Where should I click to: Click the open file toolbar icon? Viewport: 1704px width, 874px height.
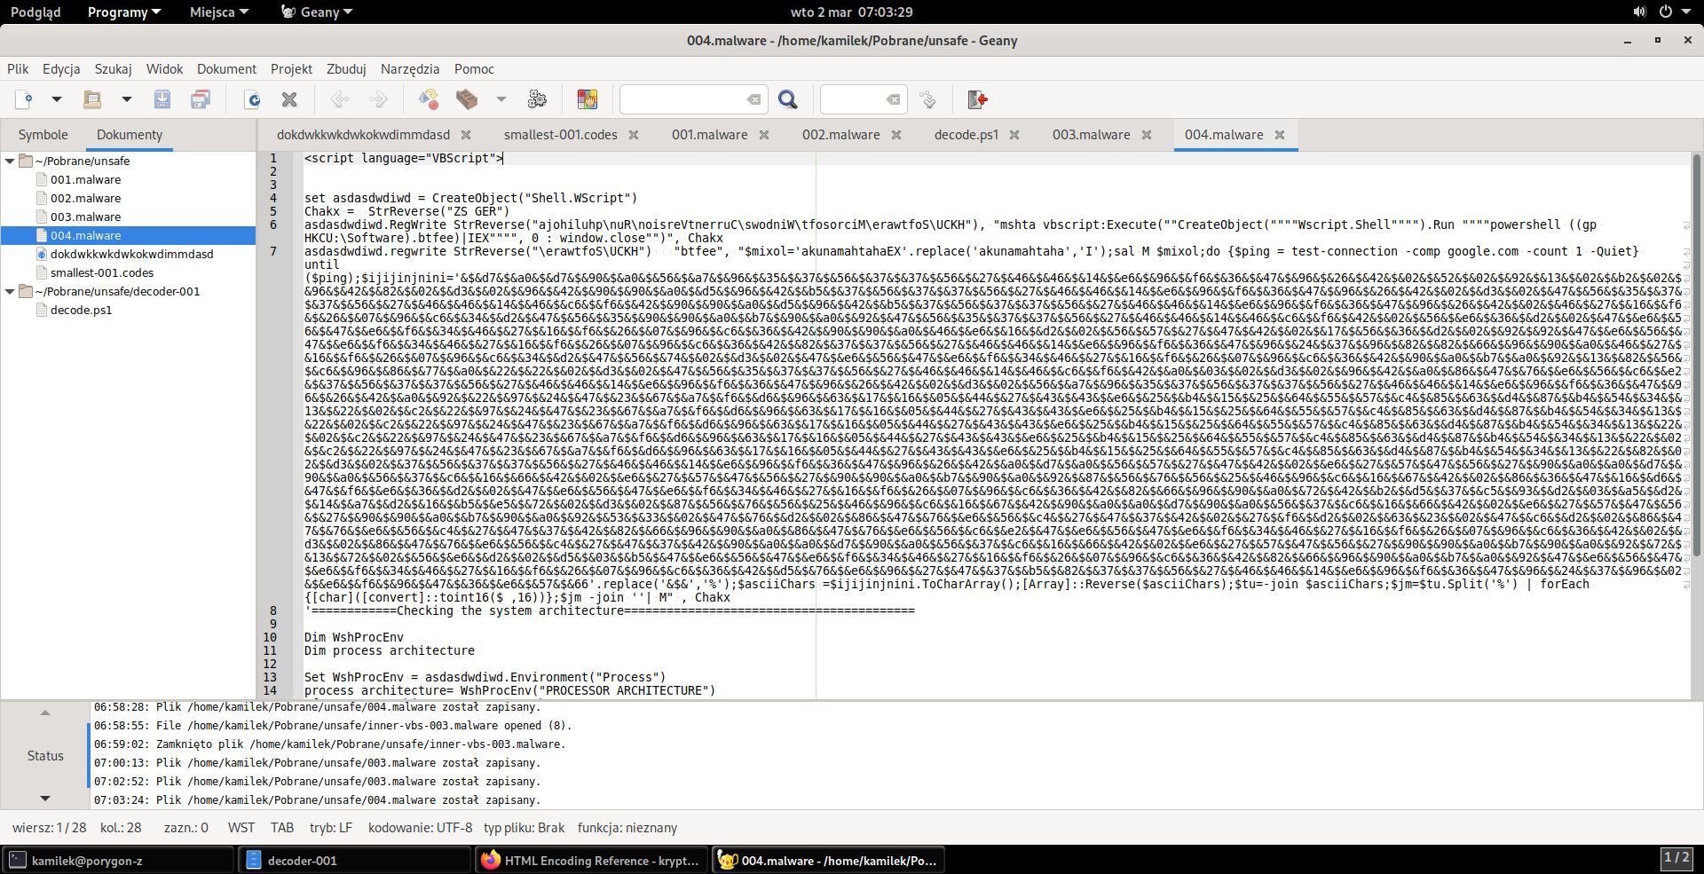(x=92, y=99)
